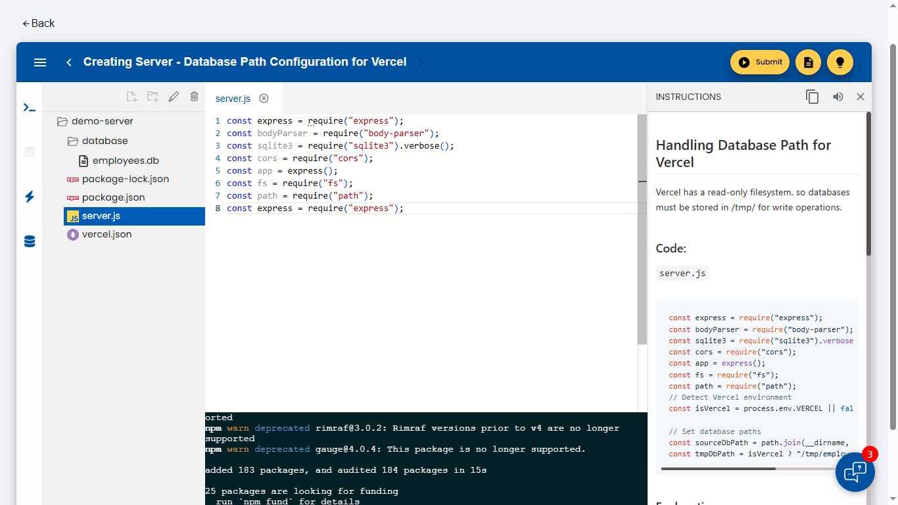Play instructions audio with speaker icon
Image resolution: width=898 pixels, height=505 pixels.
(838, 97)
